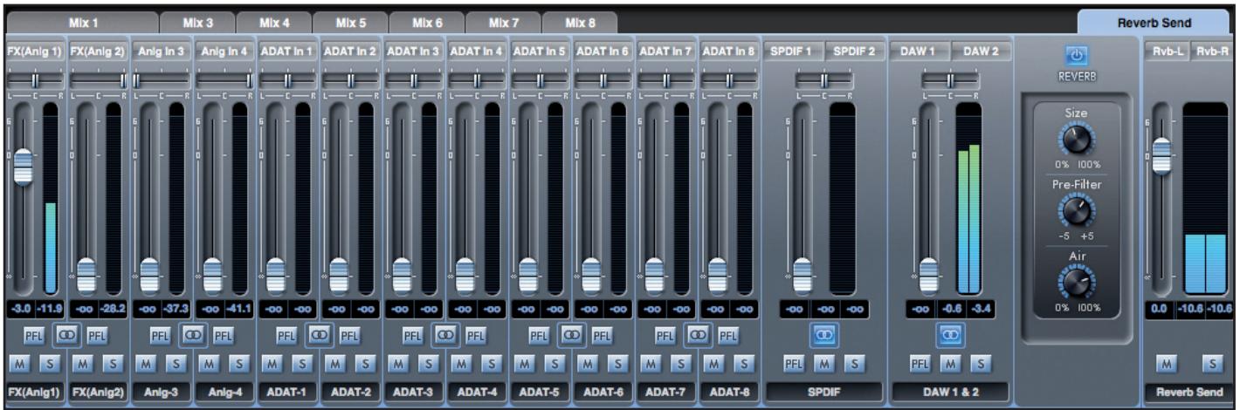1240x410 pixels.
Task: Switch to the Mix 4 tab
Action: pyautogui.click(x=273, y=21)
